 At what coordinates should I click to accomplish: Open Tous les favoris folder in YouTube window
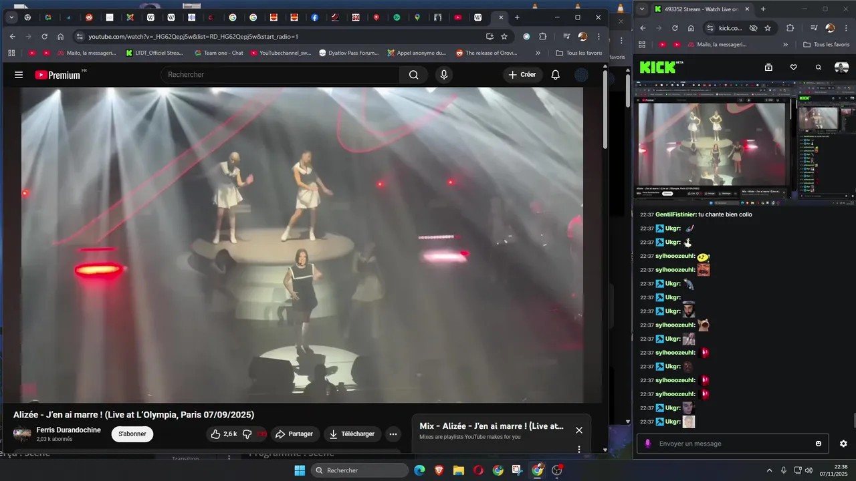[x=579, y=53]
